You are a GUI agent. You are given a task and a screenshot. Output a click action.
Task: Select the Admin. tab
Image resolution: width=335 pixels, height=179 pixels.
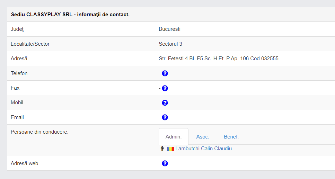tap(174, 137)
